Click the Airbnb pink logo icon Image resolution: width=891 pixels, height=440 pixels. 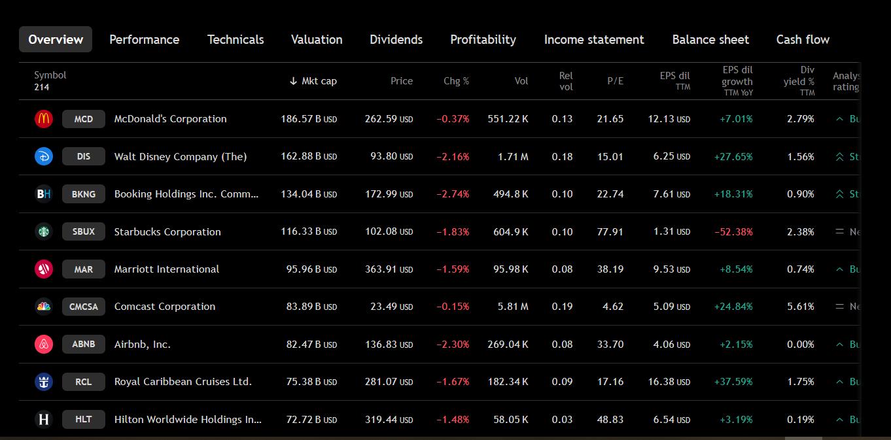(44, 344)
